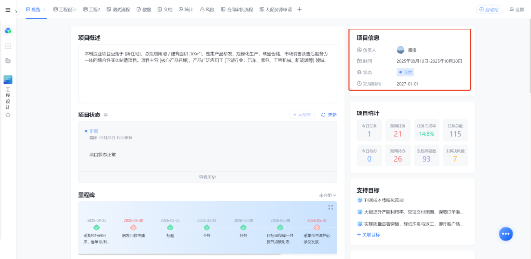Switch to the 概览 tab
This screenshot has width=531, height=259.
(x=33, y=9)
